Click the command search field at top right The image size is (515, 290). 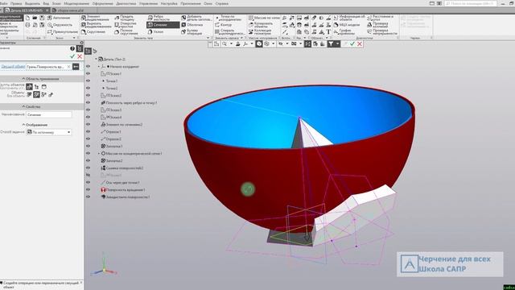click(x=470, y=3)
